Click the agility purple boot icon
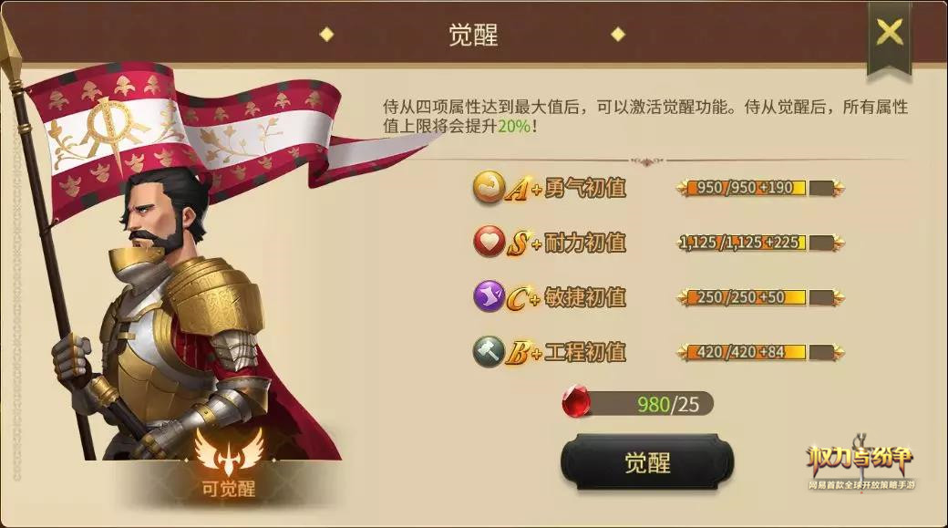948x528 pixels. tap(489, 296)
